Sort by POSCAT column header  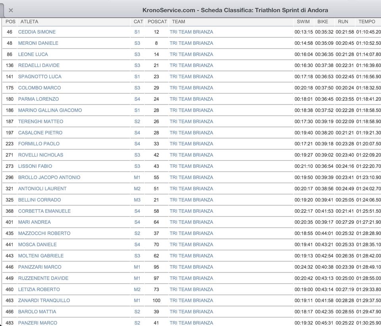(157, 21)
